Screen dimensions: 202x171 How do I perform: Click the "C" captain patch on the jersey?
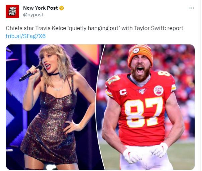(x=123, y=91)
